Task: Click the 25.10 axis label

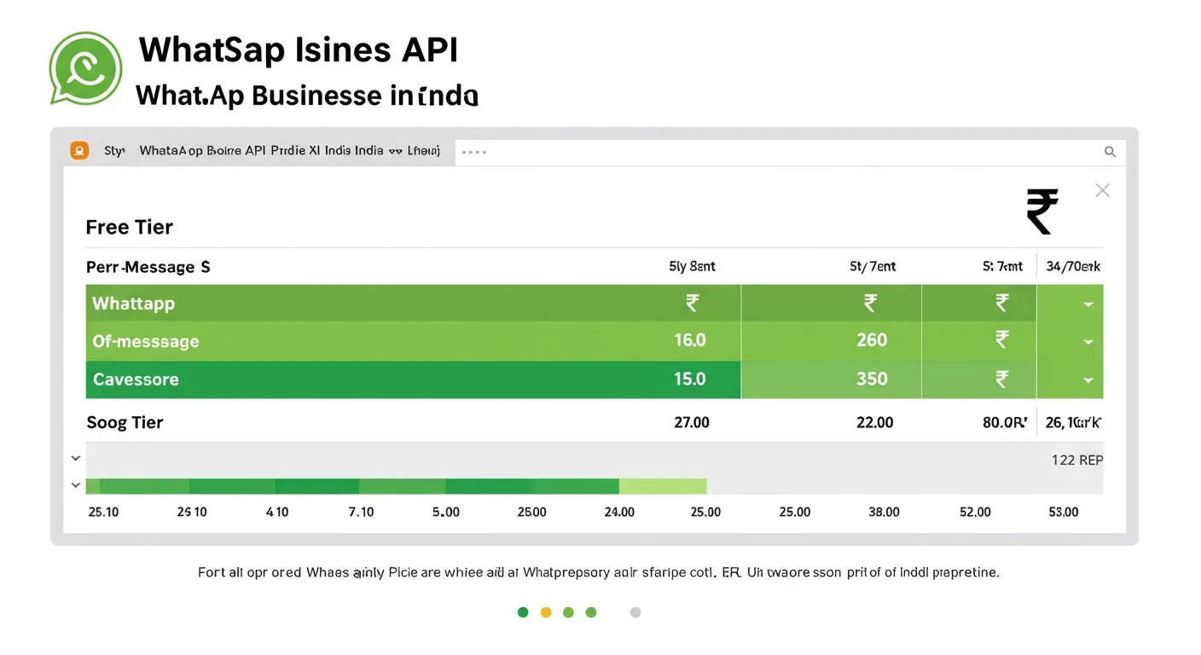Action: coord(104,512)
